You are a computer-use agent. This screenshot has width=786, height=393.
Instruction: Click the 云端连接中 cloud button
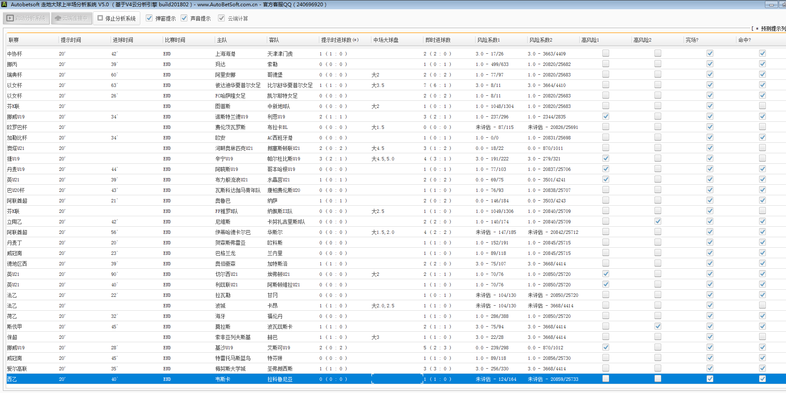(x=71, y=18)
